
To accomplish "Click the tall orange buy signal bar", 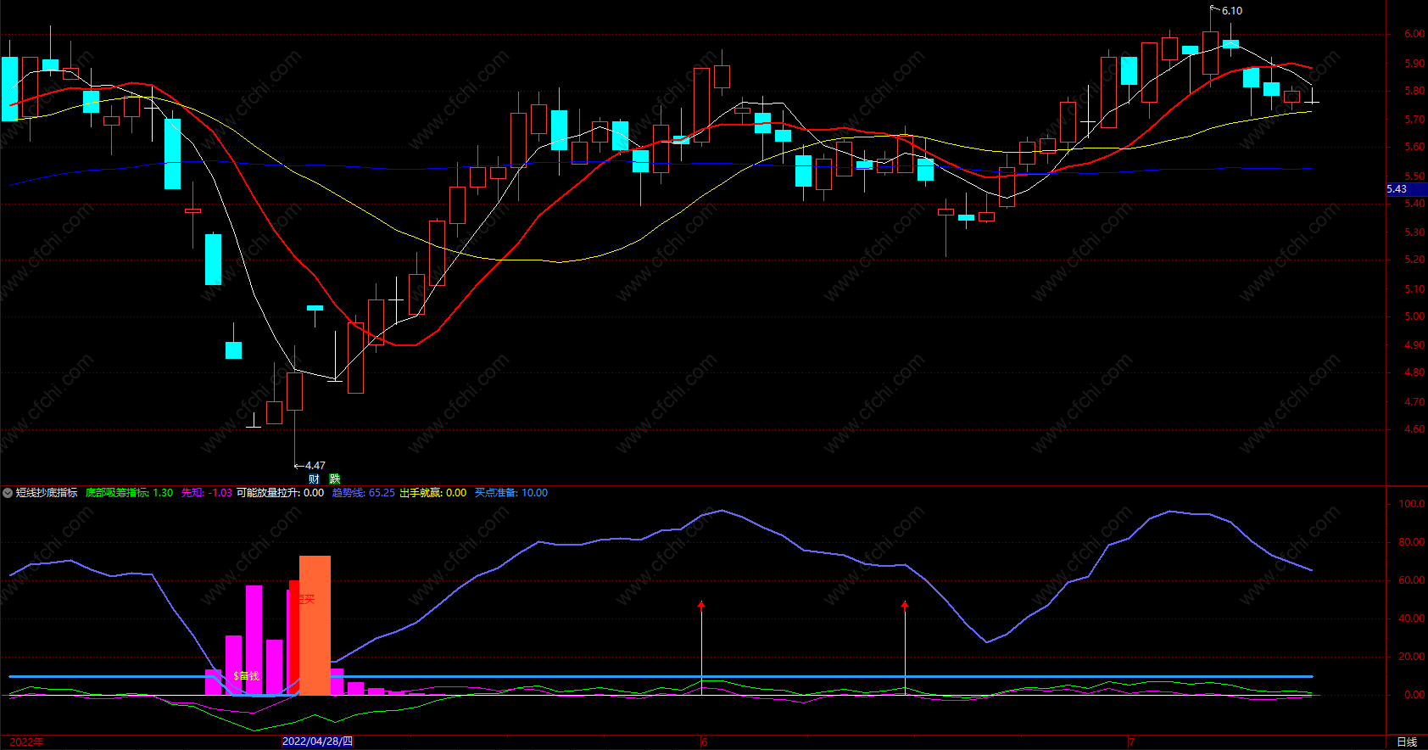I will click(x=315, y=625).
